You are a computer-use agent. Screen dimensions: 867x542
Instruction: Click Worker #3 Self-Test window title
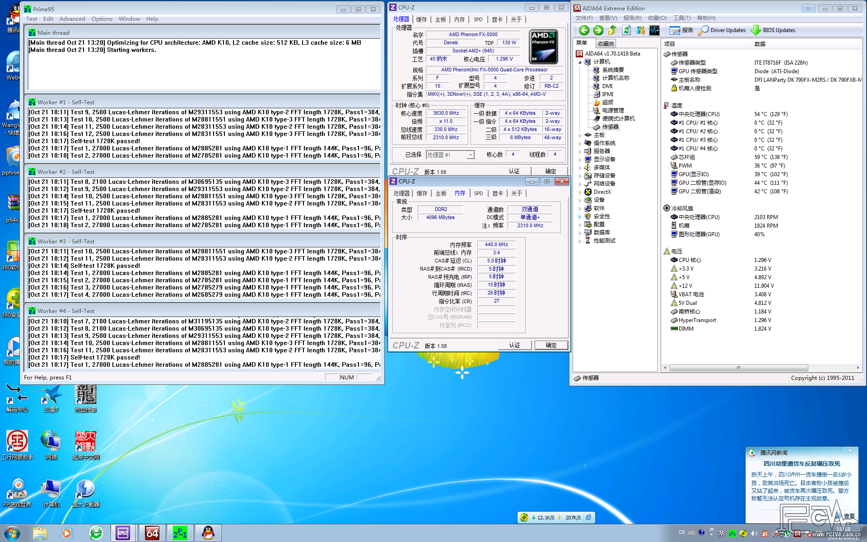click(66, 242)
